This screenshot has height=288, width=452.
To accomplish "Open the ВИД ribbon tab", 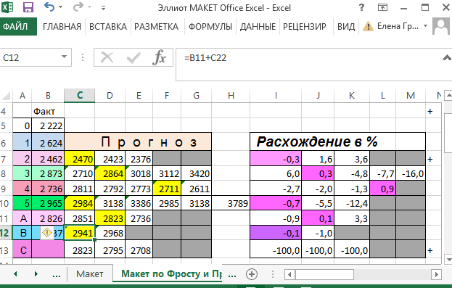I will [346, 27].
